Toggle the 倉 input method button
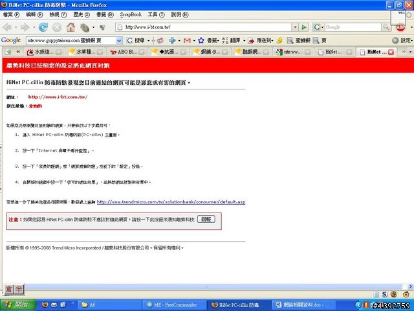Viewport: 414px width, 311px height. click(8, 289)
